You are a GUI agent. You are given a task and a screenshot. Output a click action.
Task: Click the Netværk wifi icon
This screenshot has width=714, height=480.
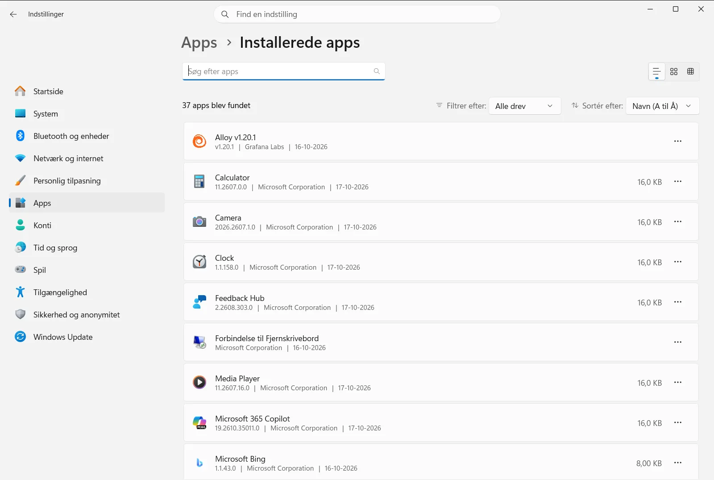click(20, 158)
